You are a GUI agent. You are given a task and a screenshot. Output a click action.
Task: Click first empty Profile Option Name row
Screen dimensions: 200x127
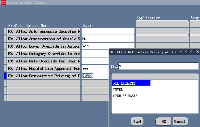point(44,83)
